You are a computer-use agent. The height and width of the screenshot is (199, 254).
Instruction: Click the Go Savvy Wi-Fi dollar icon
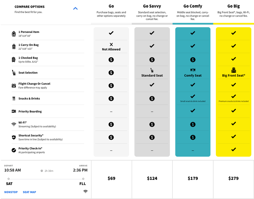coord(152,124)
